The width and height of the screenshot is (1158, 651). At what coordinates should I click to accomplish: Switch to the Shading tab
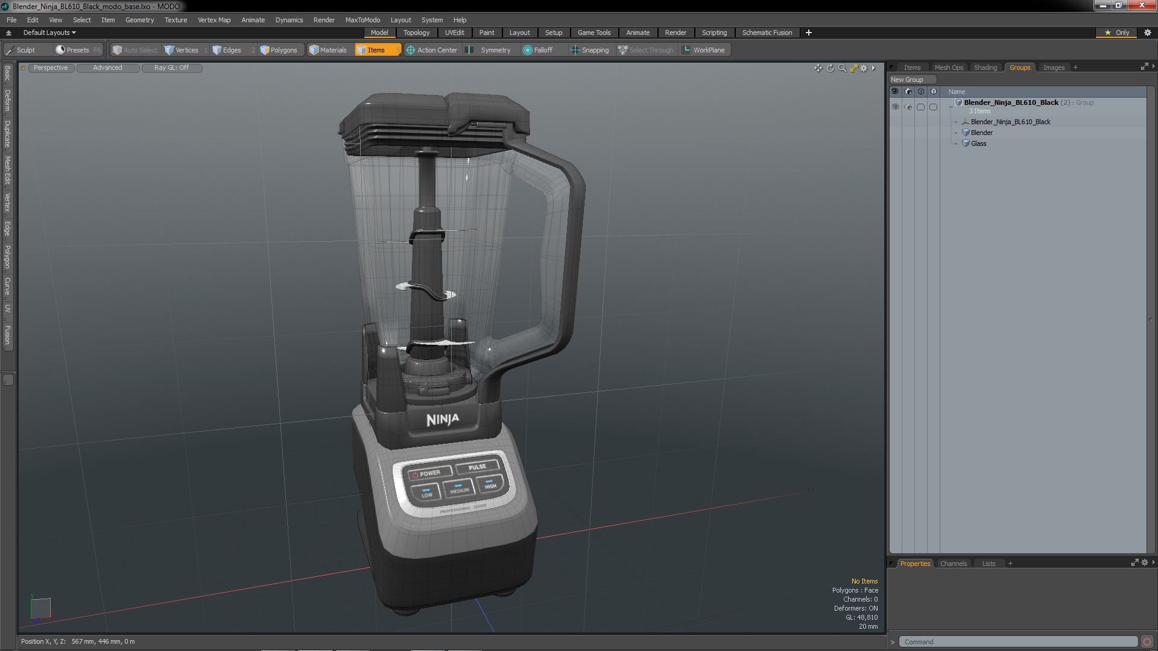point(985,68)
